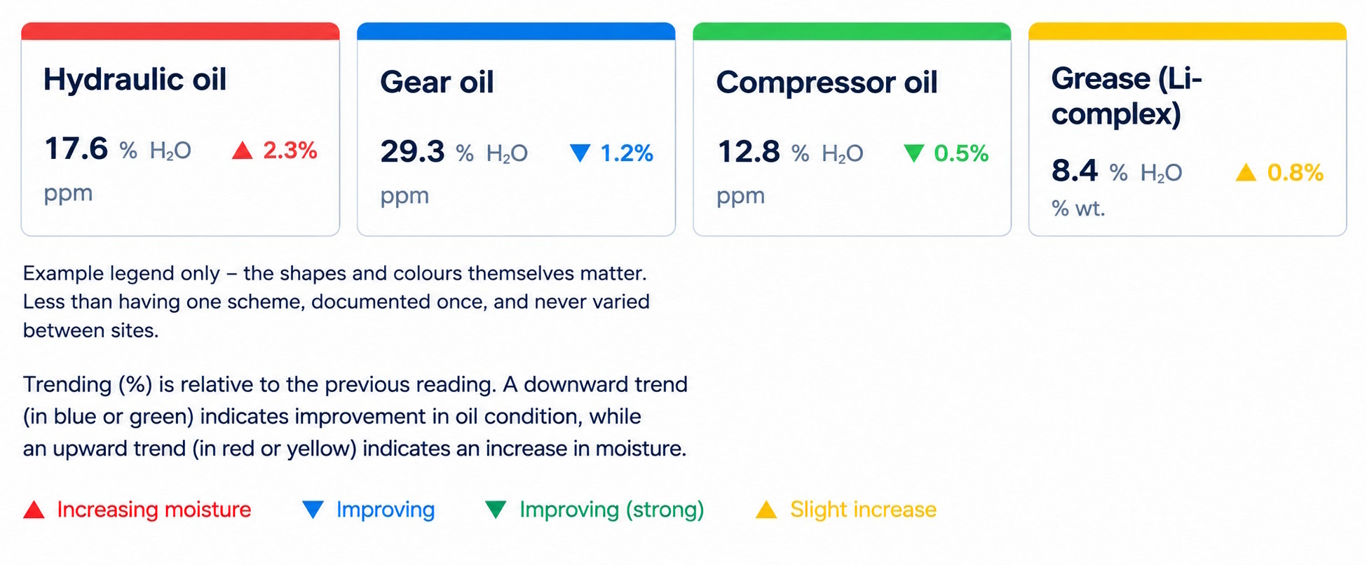Click the yellow triangle beside Slight increase legend

click(x=766, y=510)
